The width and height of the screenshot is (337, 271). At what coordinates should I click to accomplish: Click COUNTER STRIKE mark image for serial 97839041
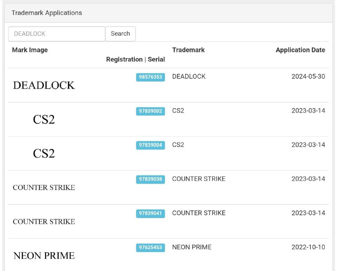44,221
